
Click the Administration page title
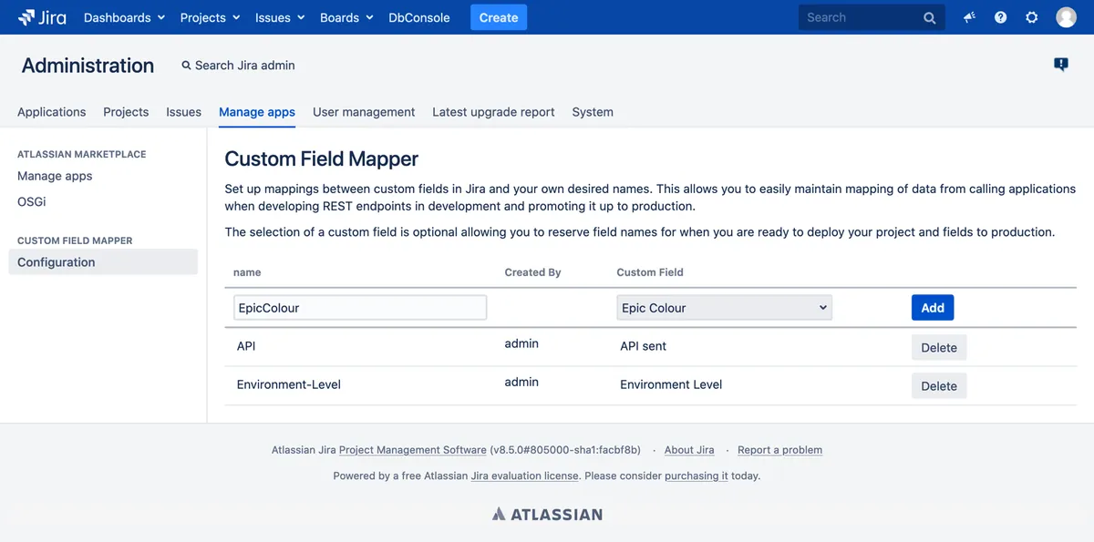88,66
